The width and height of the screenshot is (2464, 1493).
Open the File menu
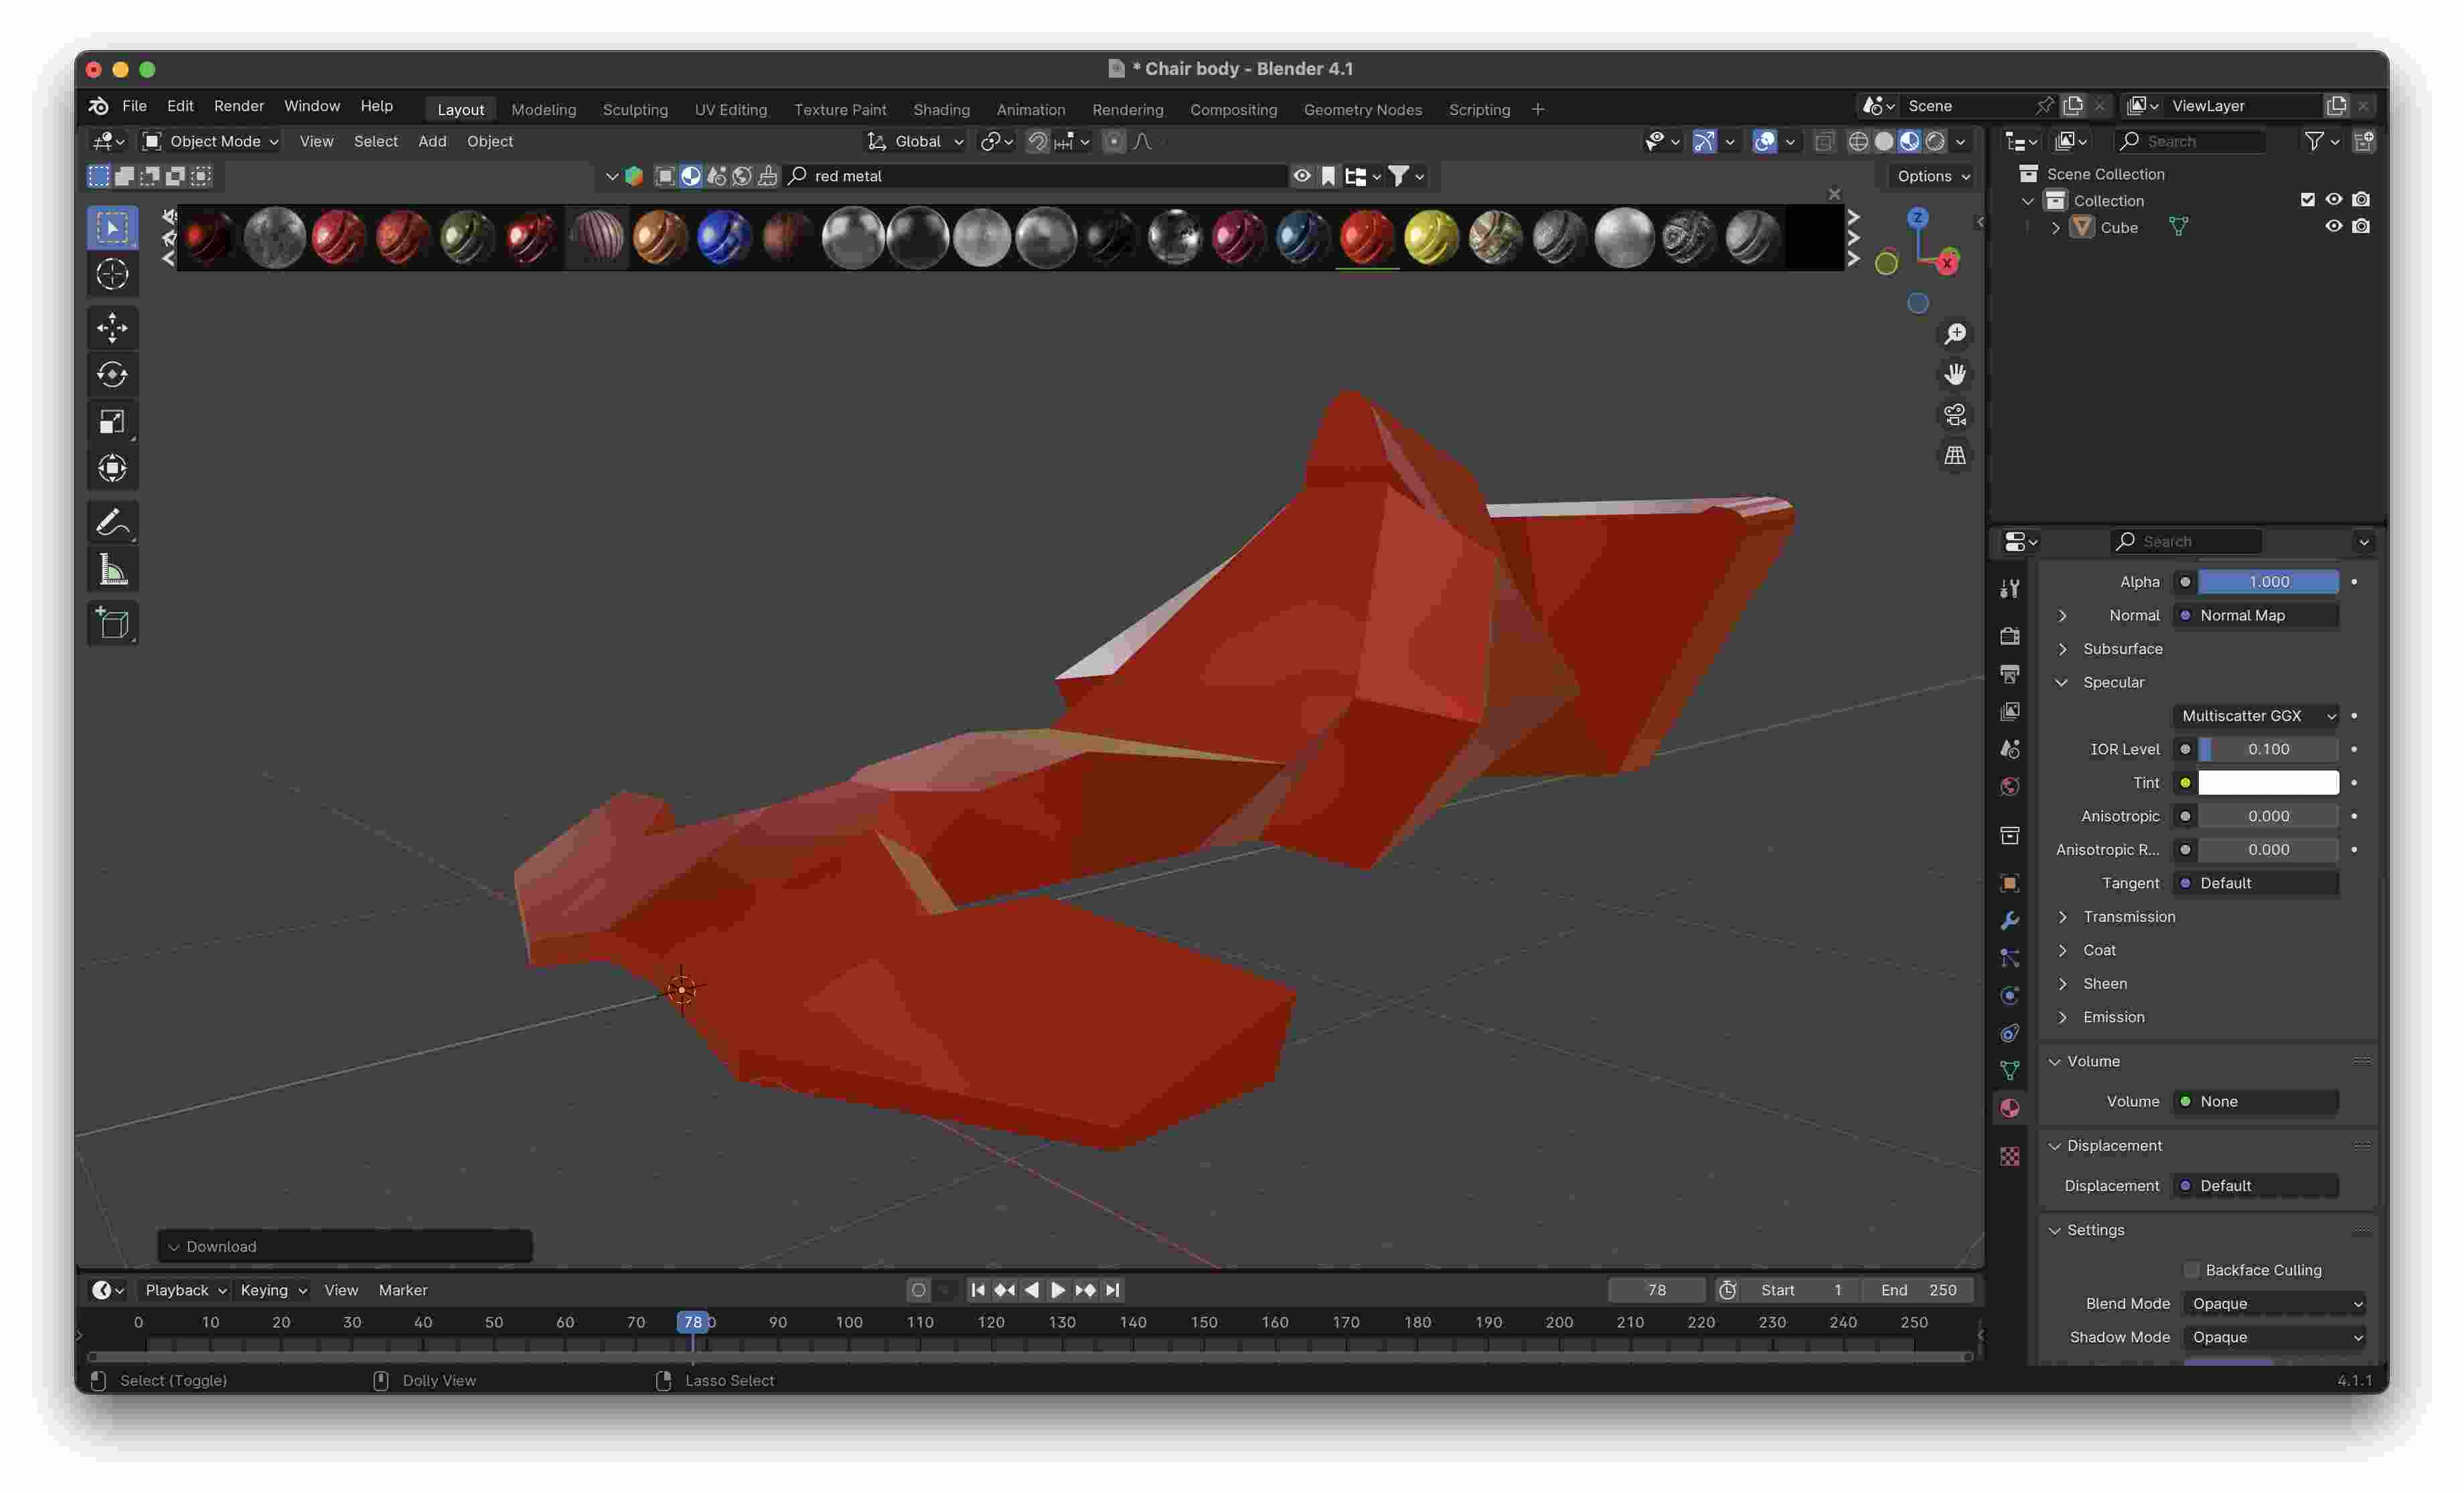pos(134,106)
